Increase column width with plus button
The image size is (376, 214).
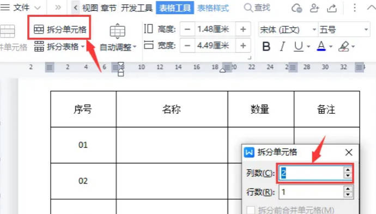pos(243,45)
